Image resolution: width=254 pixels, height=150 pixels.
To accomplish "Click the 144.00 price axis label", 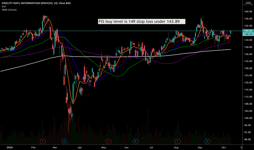I will pos(248,40).
